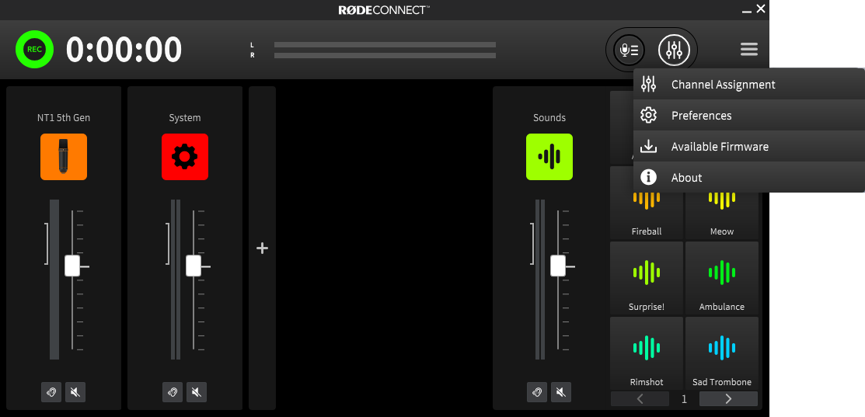This screenshot has height=417, width=865.
Task: Click the NT1 5th Gen channel name
Action: tap(64, 118)
